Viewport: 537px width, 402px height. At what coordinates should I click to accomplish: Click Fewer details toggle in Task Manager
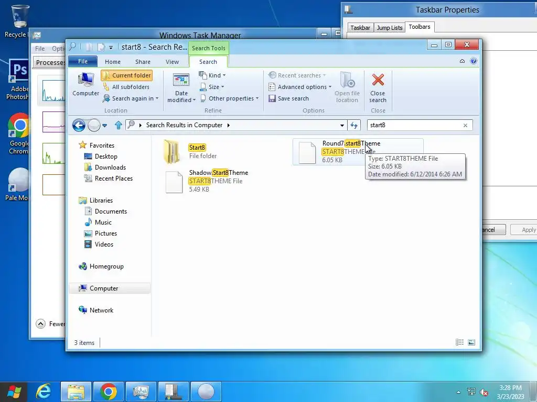point(50,323)
